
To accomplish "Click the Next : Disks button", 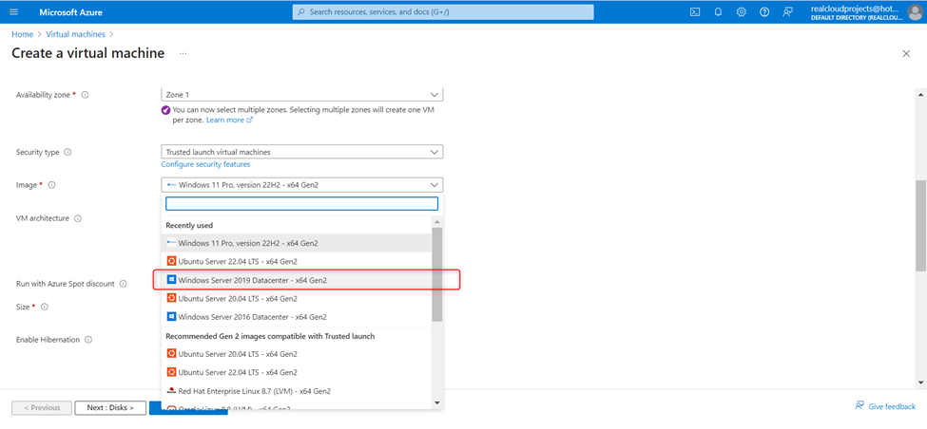I will pos(110,408).
